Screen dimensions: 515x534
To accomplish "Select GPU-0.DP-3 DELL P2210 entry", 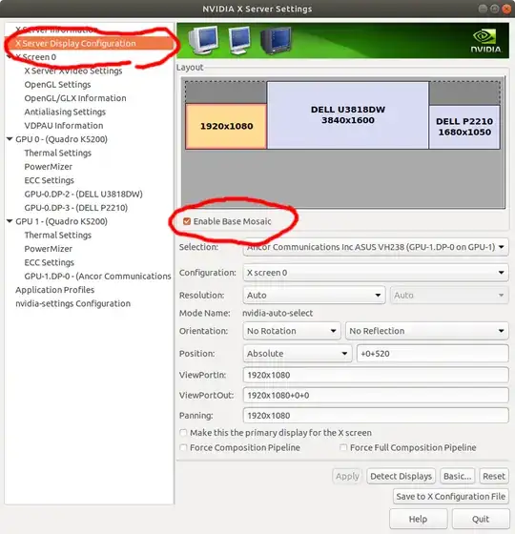I will point(76,208).
